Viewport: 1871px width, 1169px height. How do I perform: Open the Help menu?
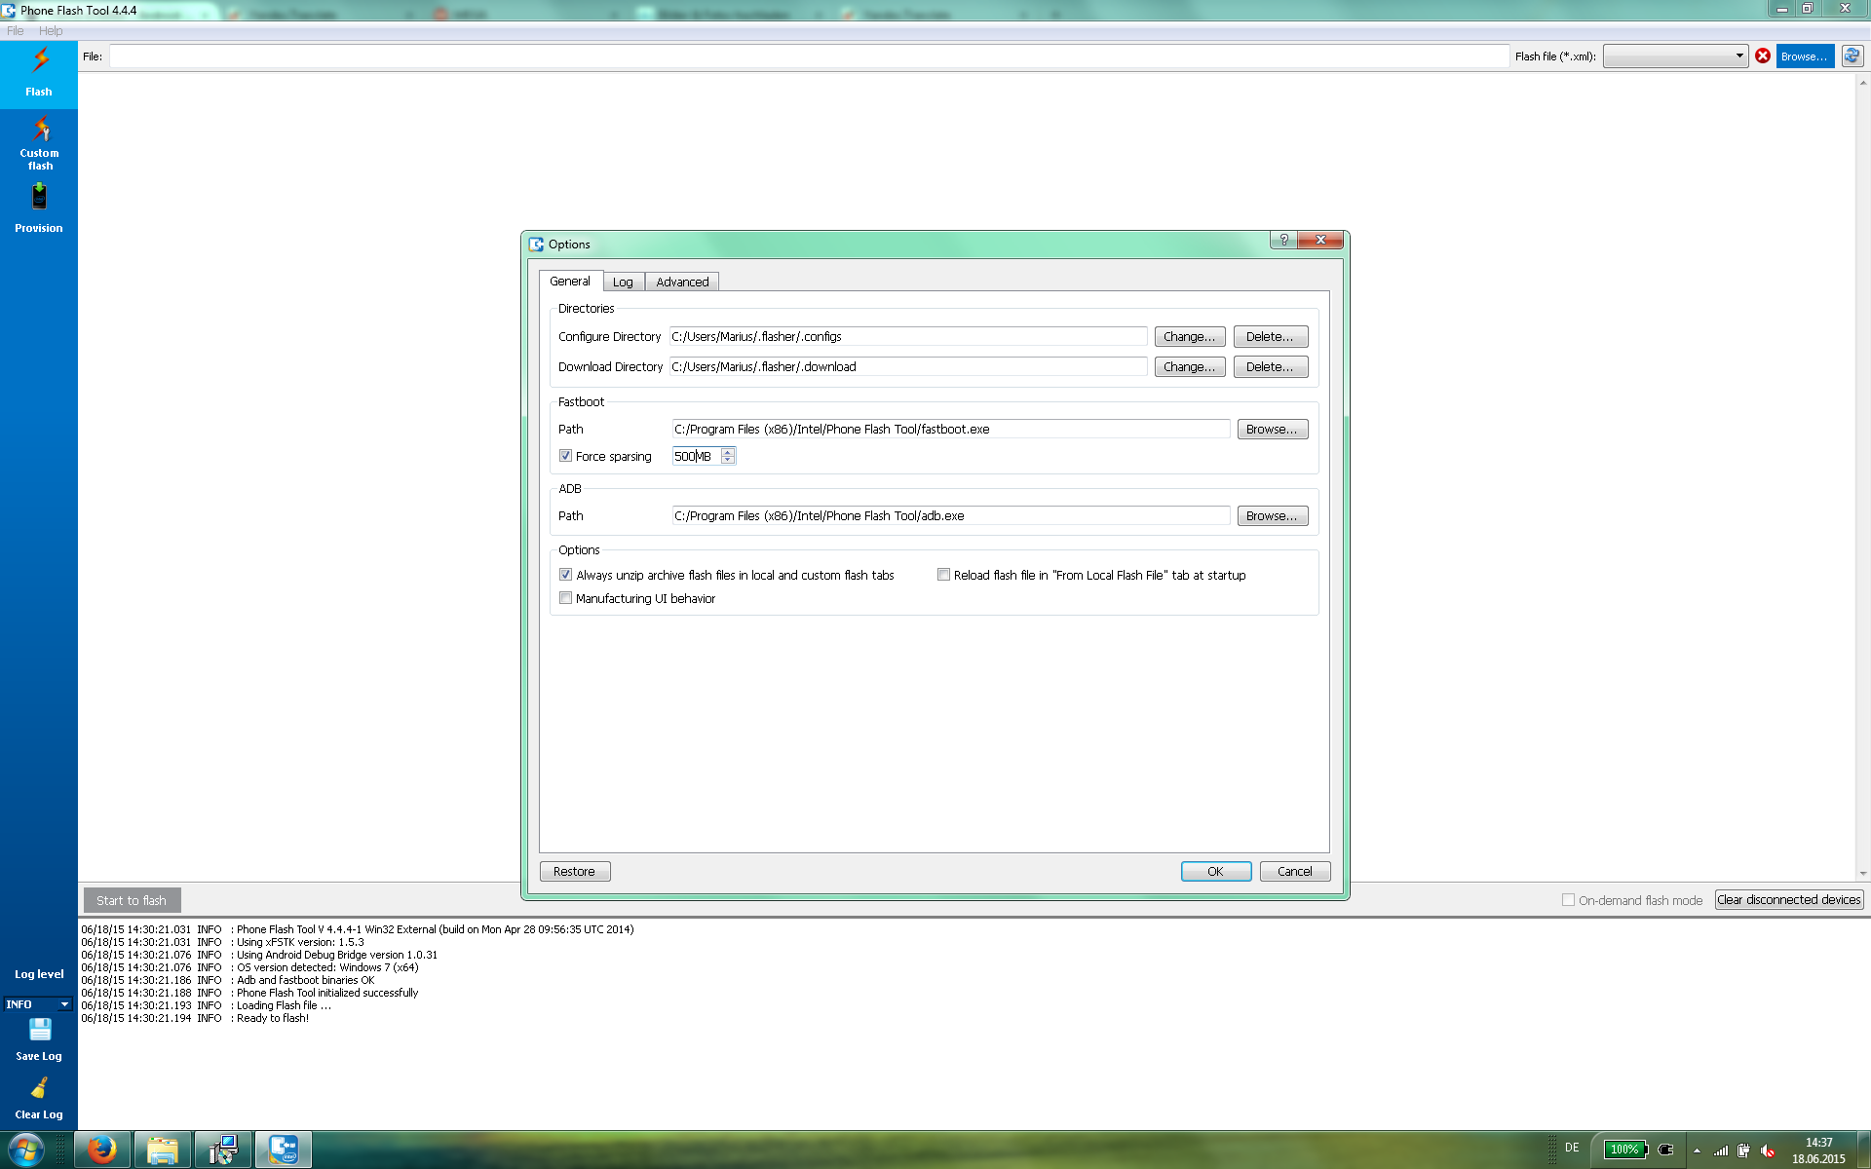[51, 30]
